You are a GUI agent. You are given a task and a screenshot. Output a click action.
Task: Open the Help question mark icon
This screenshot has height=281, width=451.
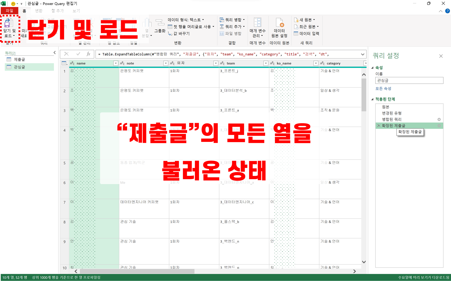tap(447, 11)
